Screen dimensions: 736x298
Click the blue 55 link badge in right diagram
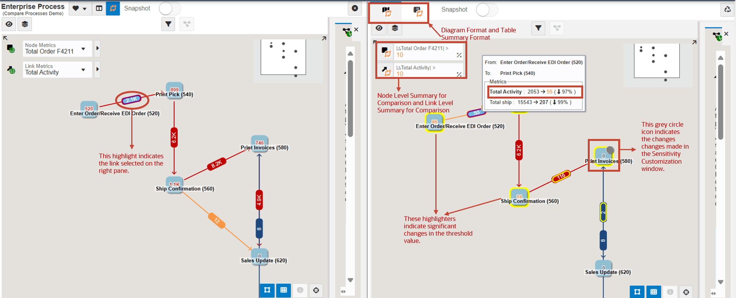pos(476,113)
